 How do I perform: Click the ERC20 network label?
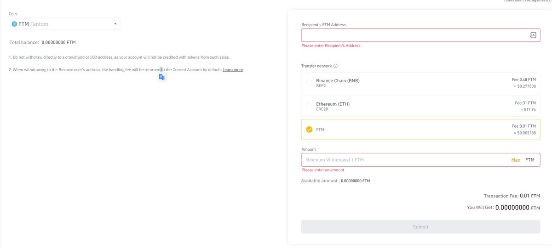(322, 109)
